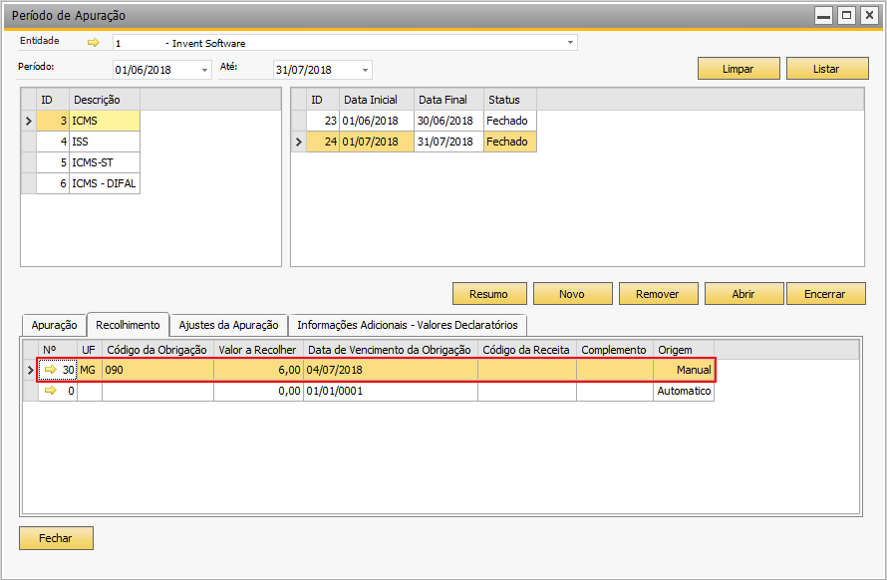Click the Data Final column header
The image size is (887, 580).
tap(449, 100)
